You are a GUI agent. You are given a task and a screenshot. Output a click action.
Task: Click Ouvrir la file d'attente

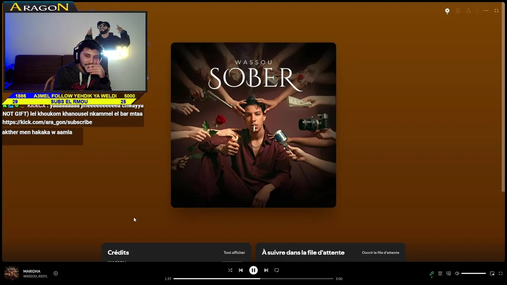380,253
